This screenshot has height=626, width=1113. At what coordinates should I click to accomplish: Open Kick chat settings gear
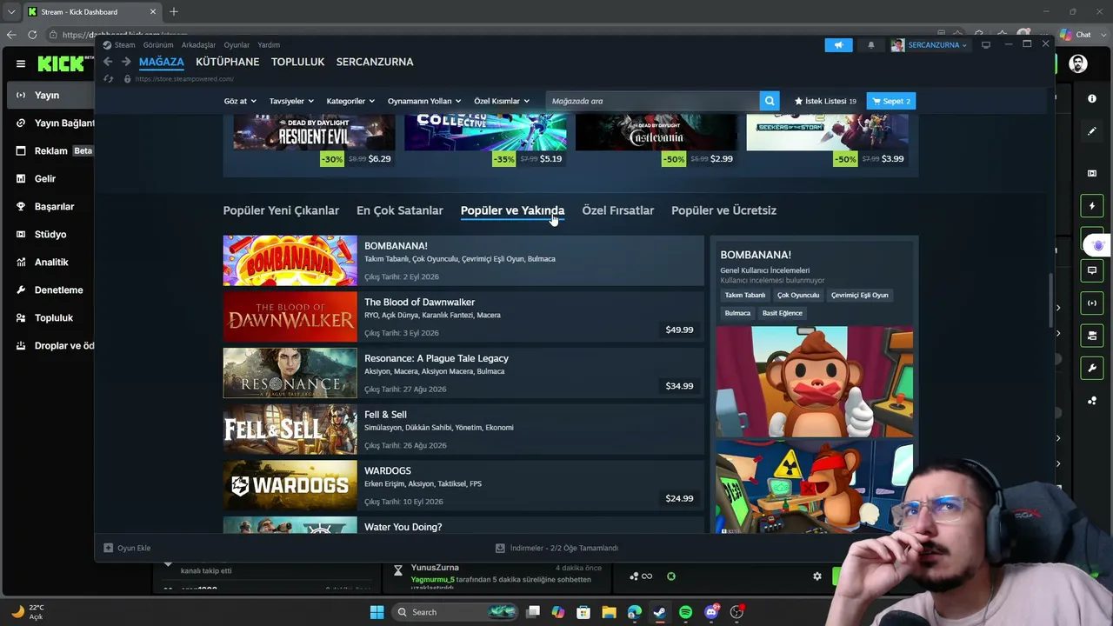click(816, 576)
